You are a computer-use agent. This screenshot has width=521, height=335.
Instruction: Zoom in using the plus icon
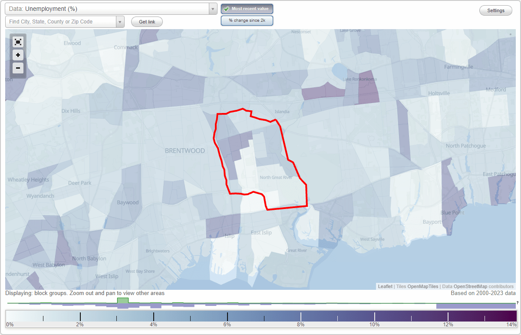coord(18,55)
